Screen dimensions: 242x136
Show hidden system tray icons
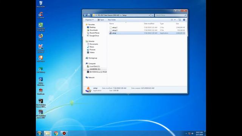(186, 133)
